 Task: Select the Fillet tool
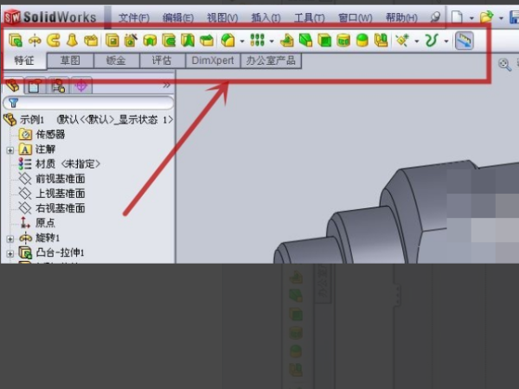coord(227,41)
